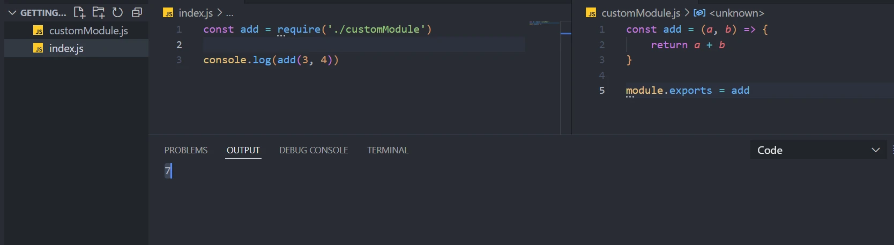Screen dimensions: 894x245
Task: Click the <unknown> breadcrumb in customModule.js
Action: click(x=736, y=13)
